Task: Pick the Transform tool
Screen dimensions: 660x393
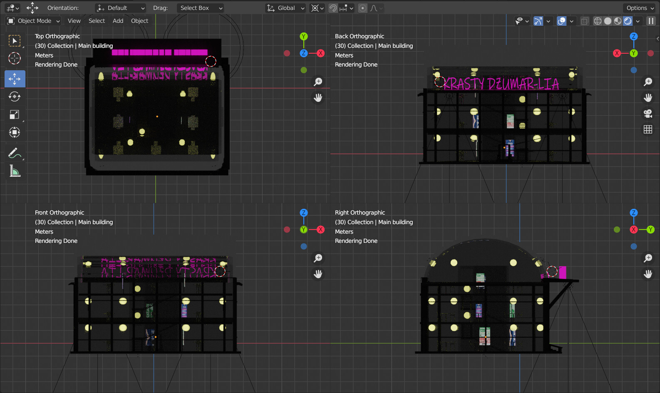Action: coord(15,133)
